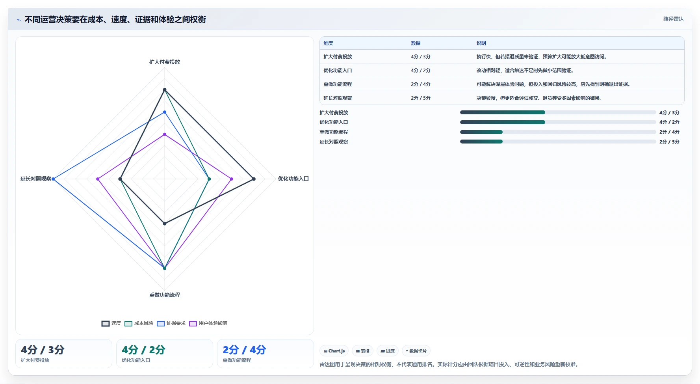Click the 优化功能入口 progress bar
This screenshot has width=700, height=384.
click(558, 122)
